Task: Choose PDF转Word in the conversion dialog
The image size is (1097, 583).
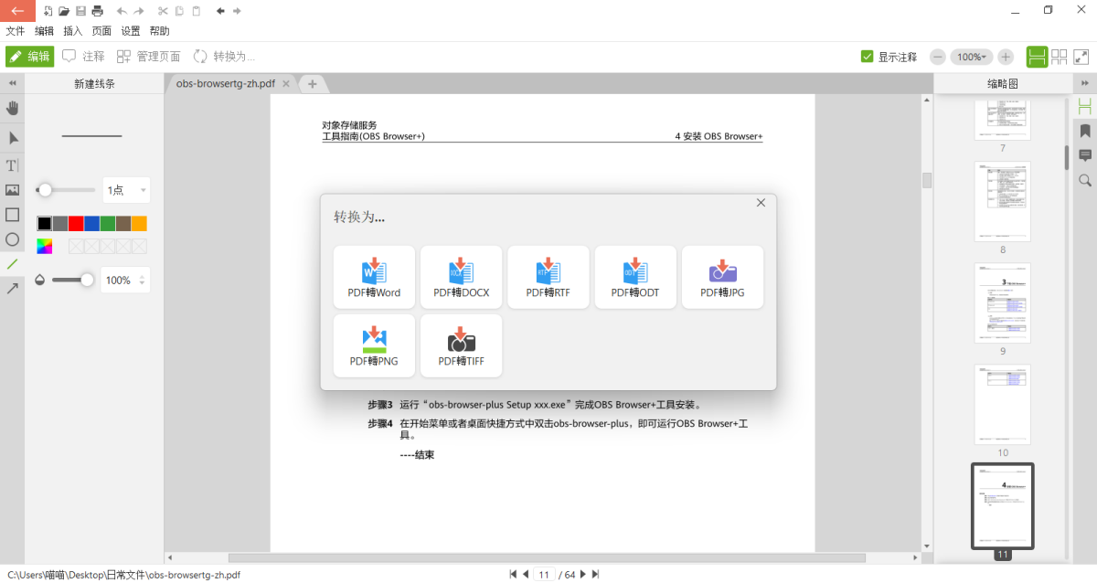Action: 374,277
